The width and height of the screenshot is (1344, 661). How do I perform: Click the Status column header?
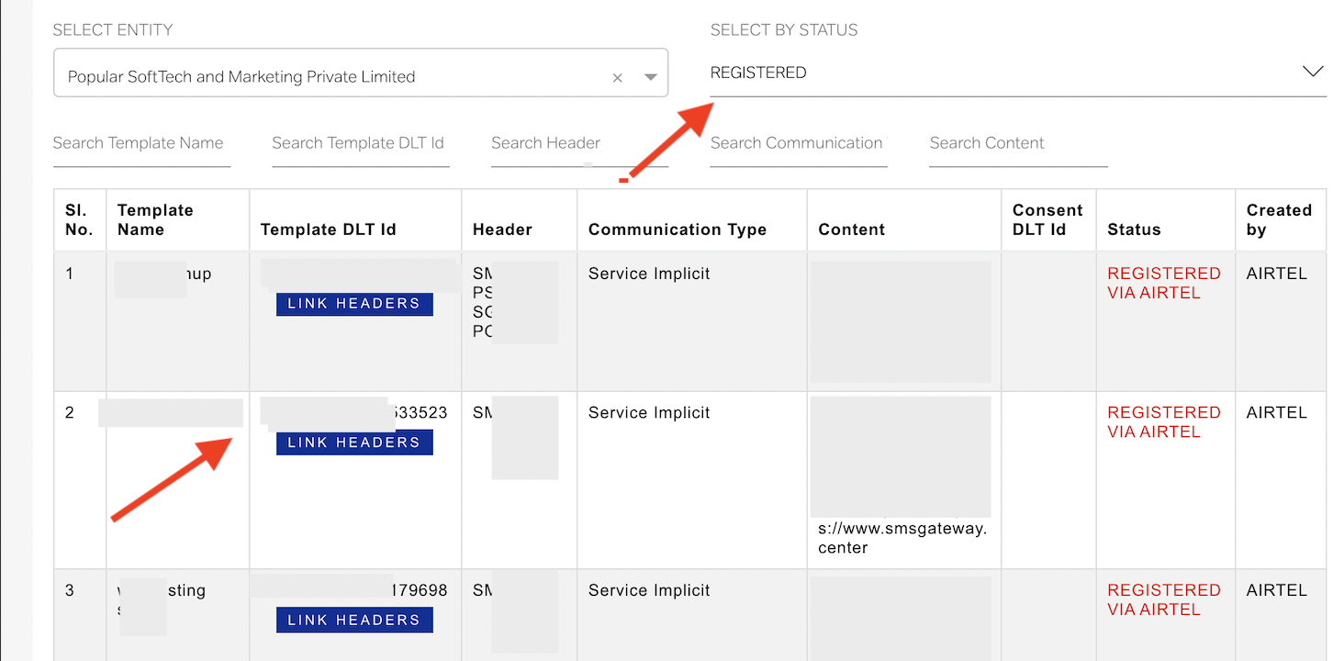click(x=1134, y=229)
